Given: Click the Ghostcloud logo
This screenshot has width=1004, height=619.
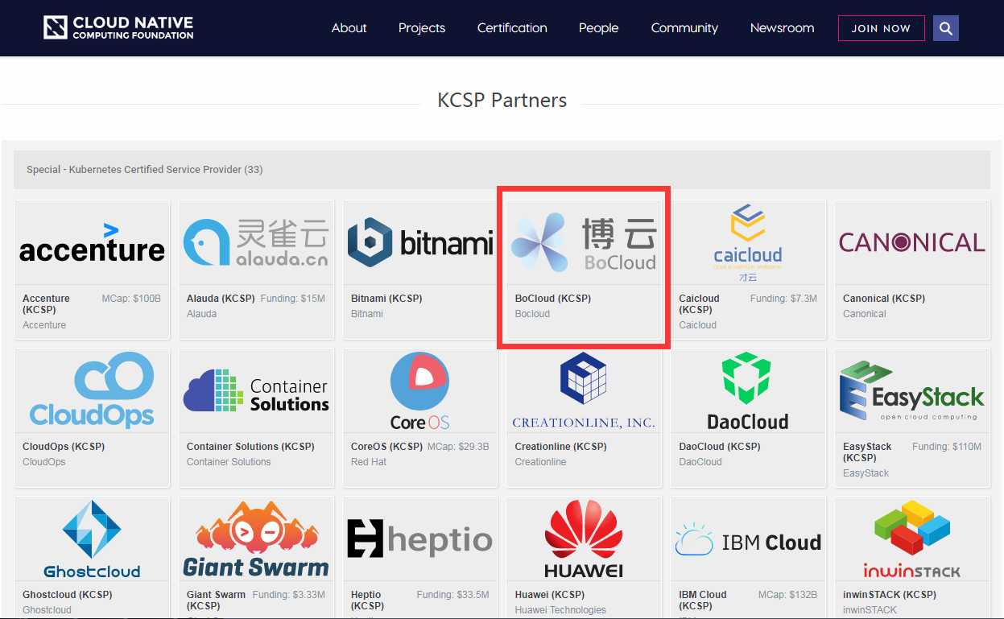Looking at the screenshot, I should click(x=93, y=539).
